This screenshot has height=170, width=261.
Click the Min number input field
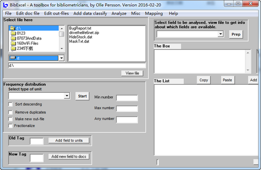127,98
